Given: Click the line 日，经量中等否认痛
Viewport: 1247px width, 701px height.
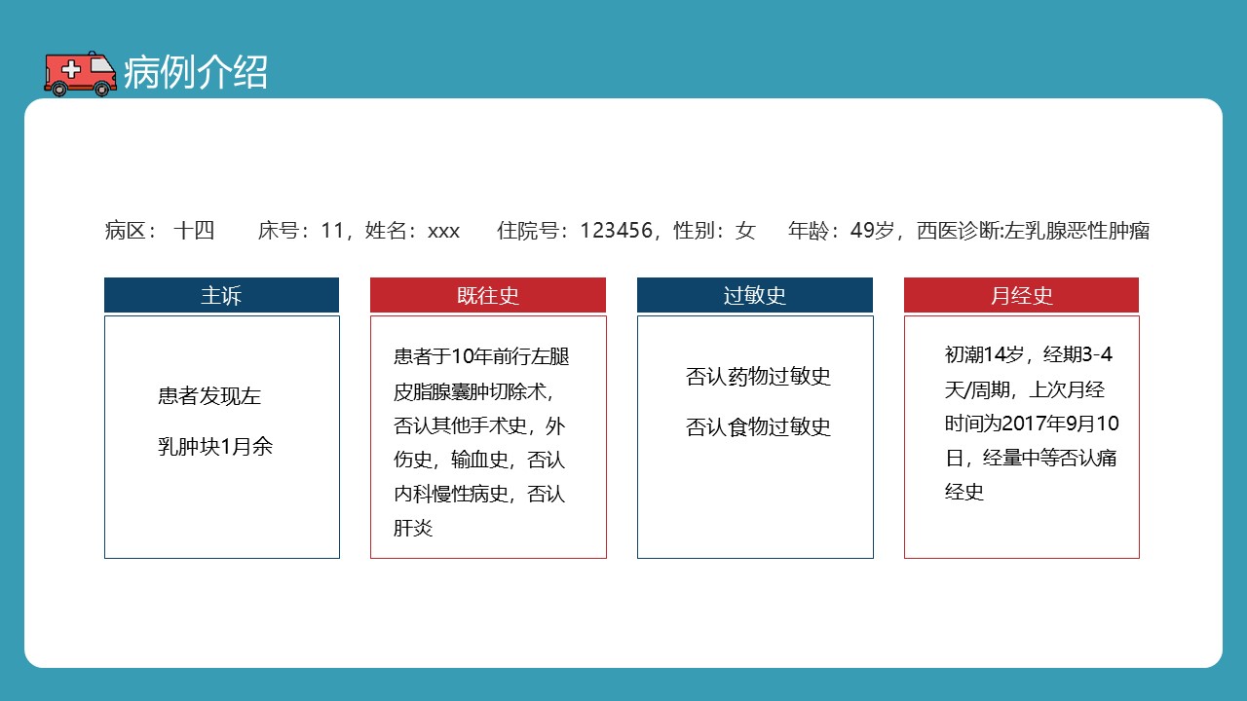Looking at the screenshot, I should (x=1031, y=458).
